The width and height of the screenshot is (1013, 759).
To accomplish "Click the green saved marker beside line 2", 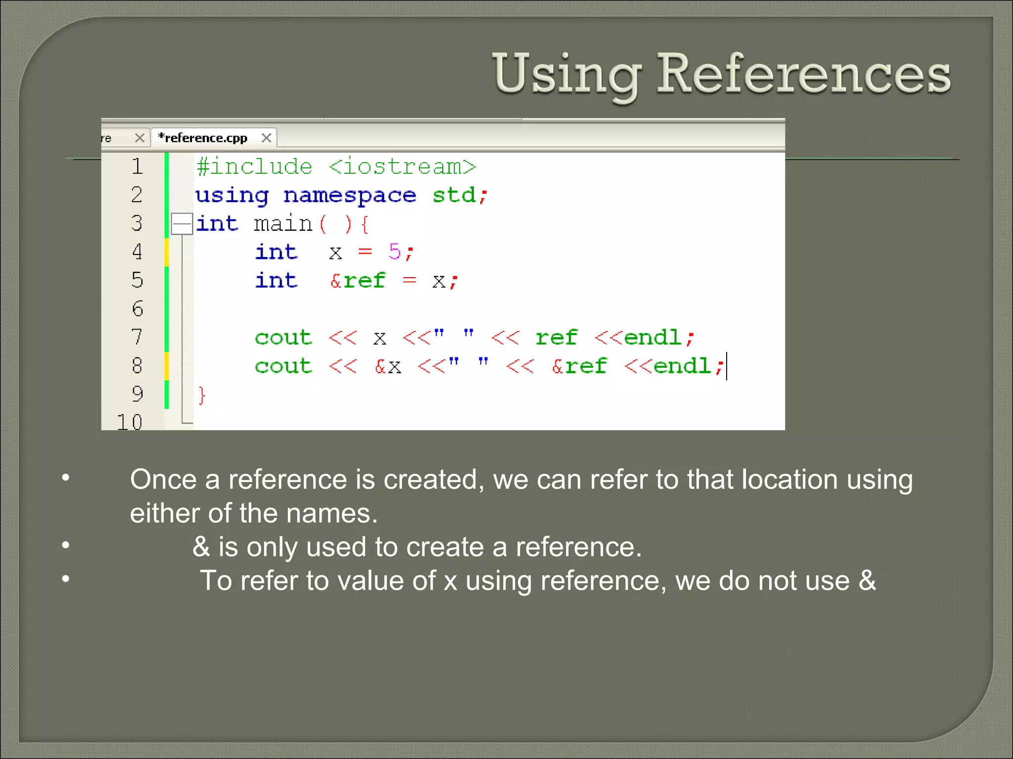I will (167, 195).
